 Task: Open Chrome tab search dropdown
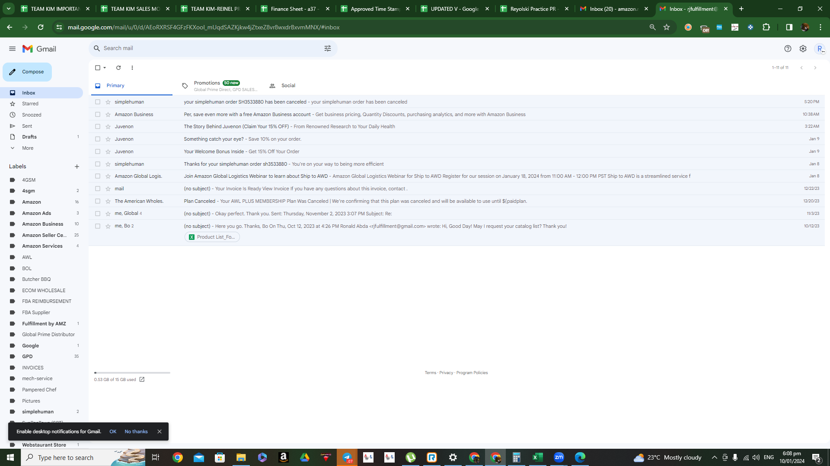pos(9,9)
